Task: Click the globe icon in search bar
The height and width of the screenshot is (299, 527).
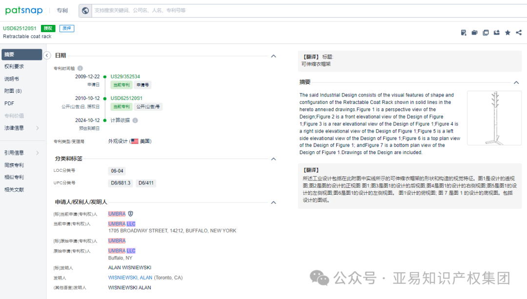Action: click(85, 10)
